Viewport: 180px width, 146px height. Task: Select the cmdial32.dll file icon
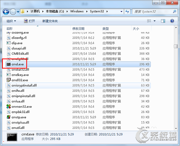9,69
